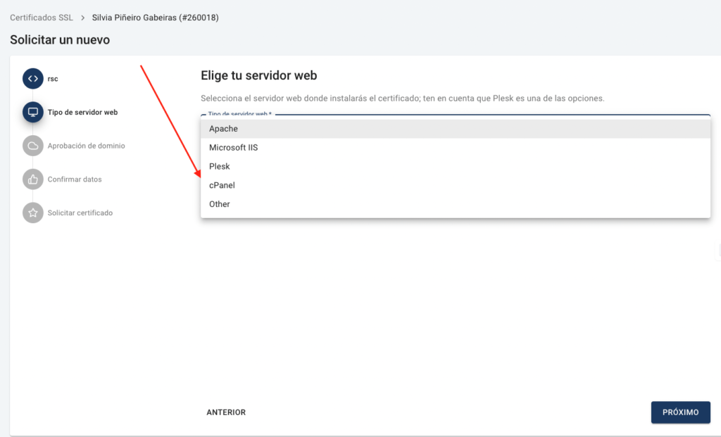
Task: Click the rsc code brackets step icon
Action: pos(32,79)
